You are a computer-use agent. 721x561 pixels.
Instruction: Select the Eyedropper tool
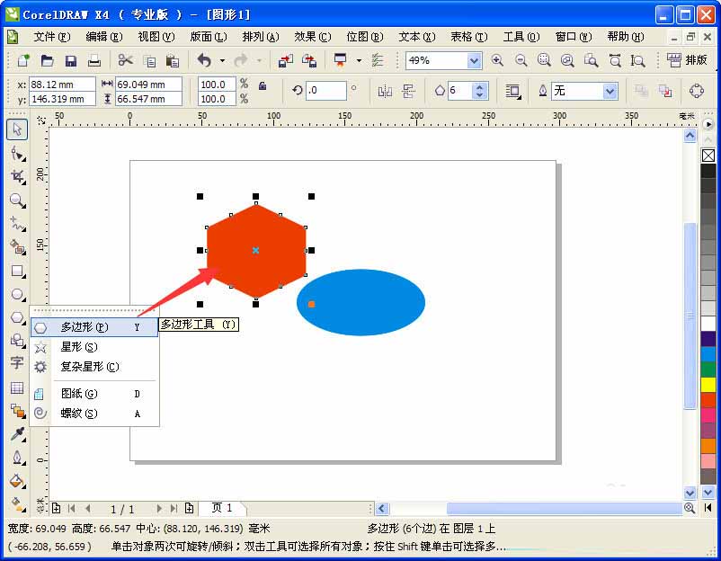click(17, 433)
